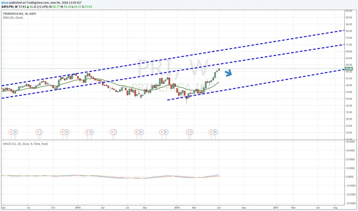
Task: Click the 0.0000 MACD axis label
Action: 351,177
